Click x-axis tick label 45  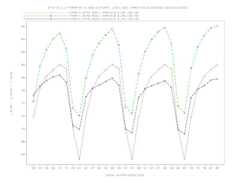pyautogui.click(x=132, y=168)
